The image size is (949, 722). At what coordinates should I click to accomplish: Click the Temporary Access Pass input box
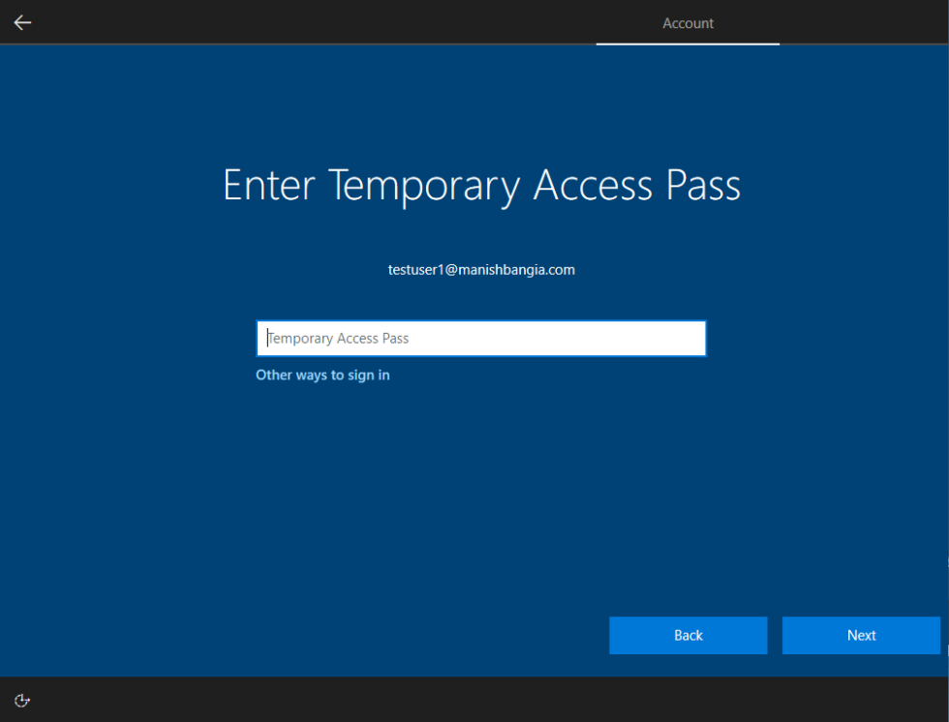[x=481, y=338]
